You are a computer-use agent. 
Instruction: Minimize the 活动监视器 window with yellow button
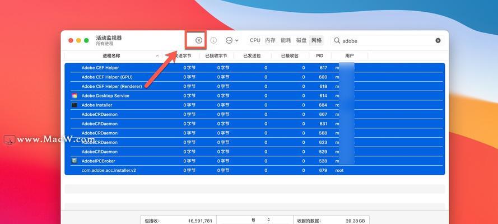tap(78, 40)
